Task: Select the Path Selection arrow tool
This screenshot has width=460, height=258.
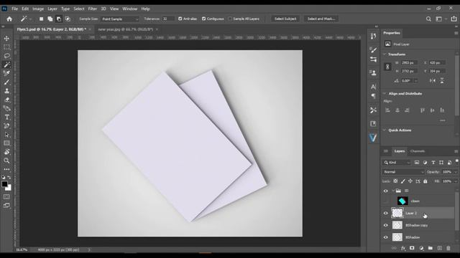Action: click(6, 135)
